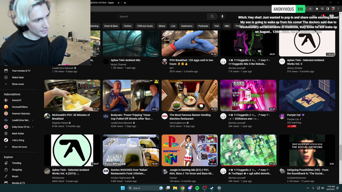Select the Drum & Bass filter chip

click(x=111, y=26)
